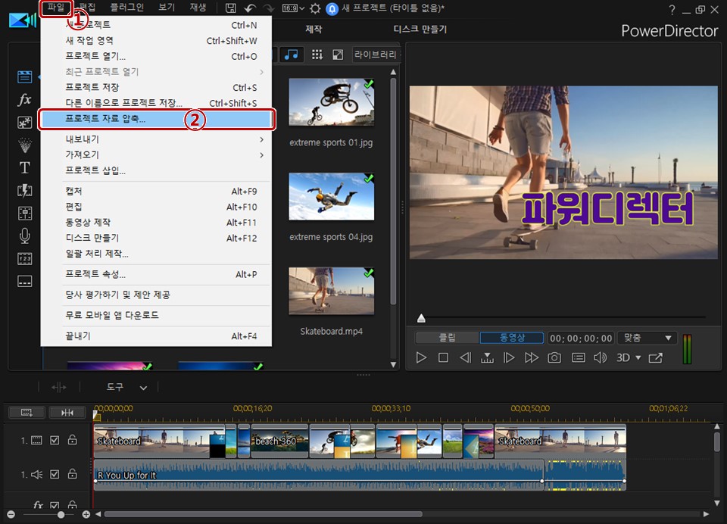Open the aspect ratio 16:9 dropdown
This screenshot has height=524, width=727.
click(x=293, y=8)
